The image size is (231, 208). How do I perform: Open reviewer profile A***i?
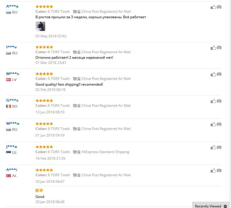point(12,170)
